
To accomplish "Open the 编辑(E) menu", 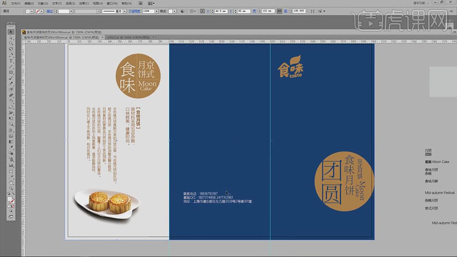I will tap(29, 4).
